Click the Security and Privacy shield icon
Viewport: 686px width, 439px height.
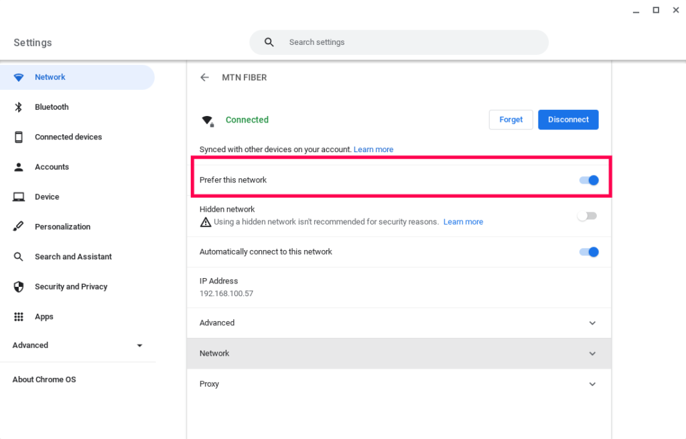pyautogui.click(x=18, y=287)
